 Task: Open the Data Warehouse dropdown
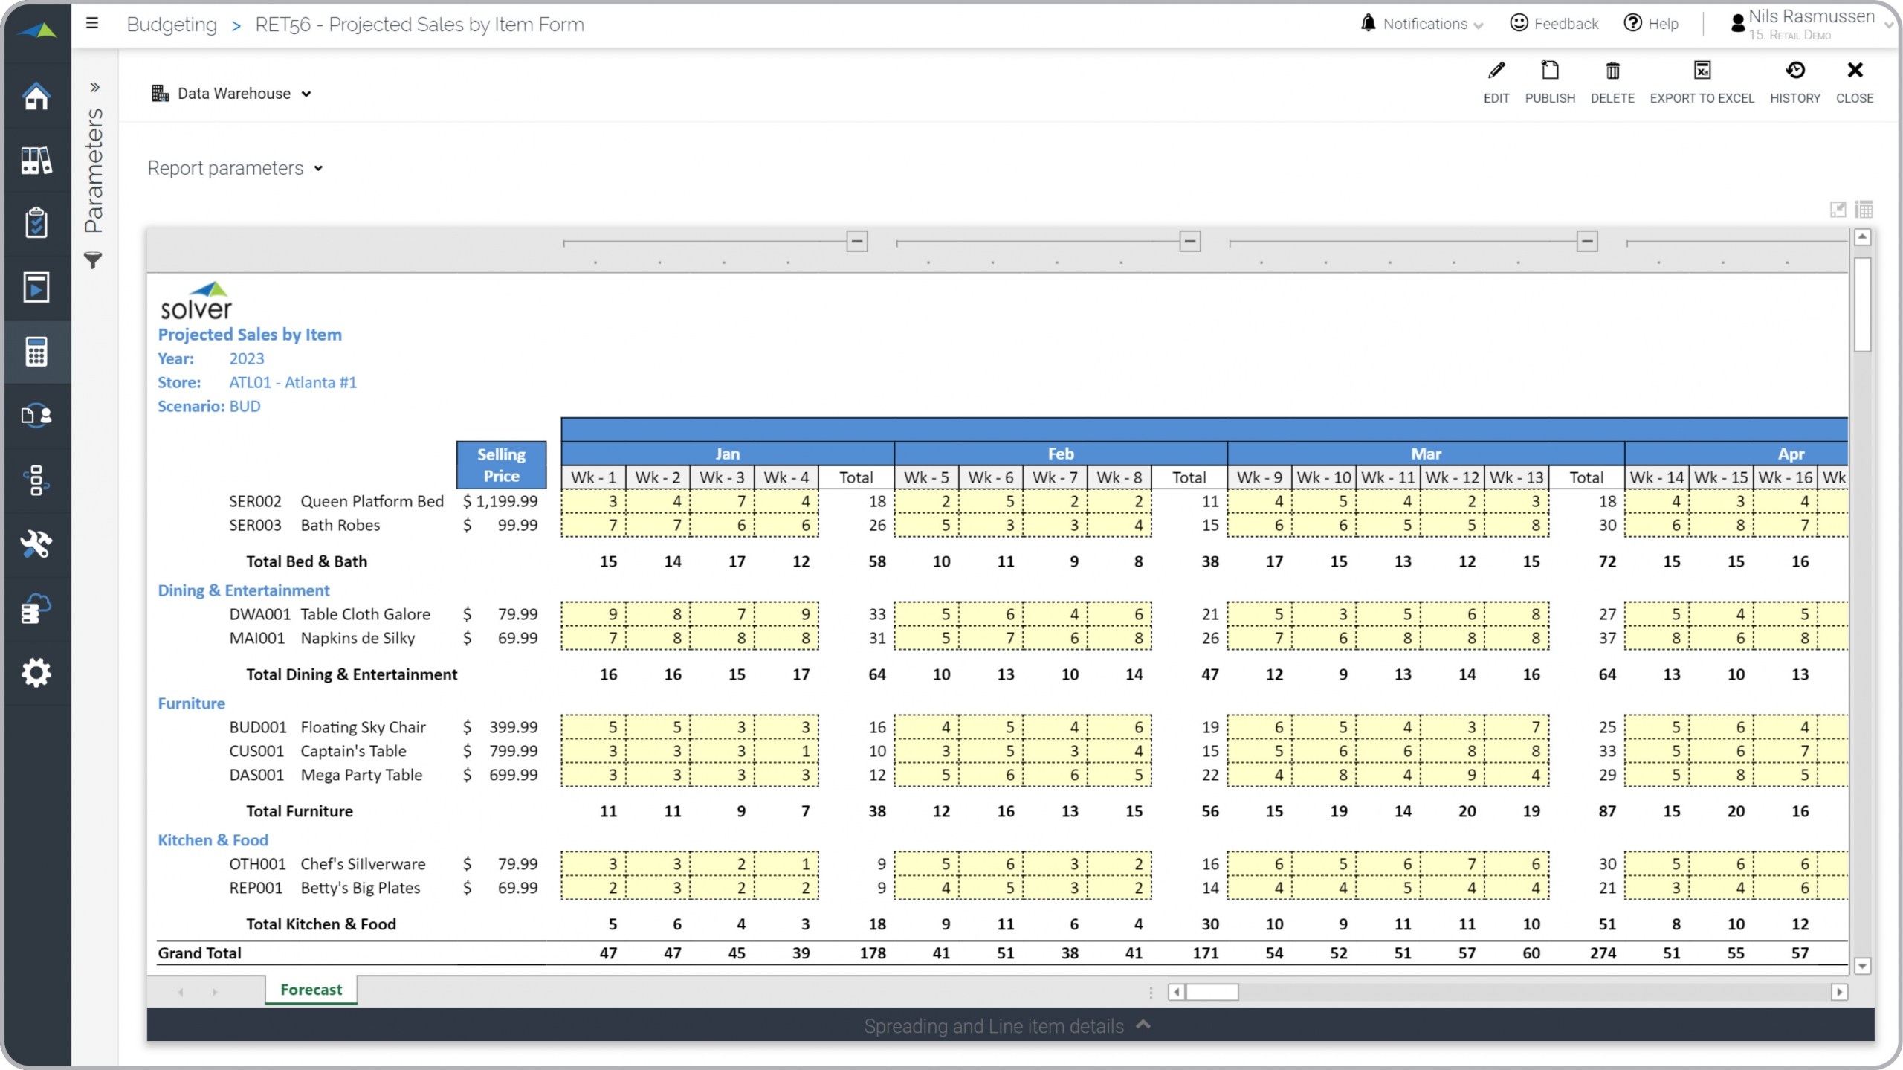click(232, 94)
